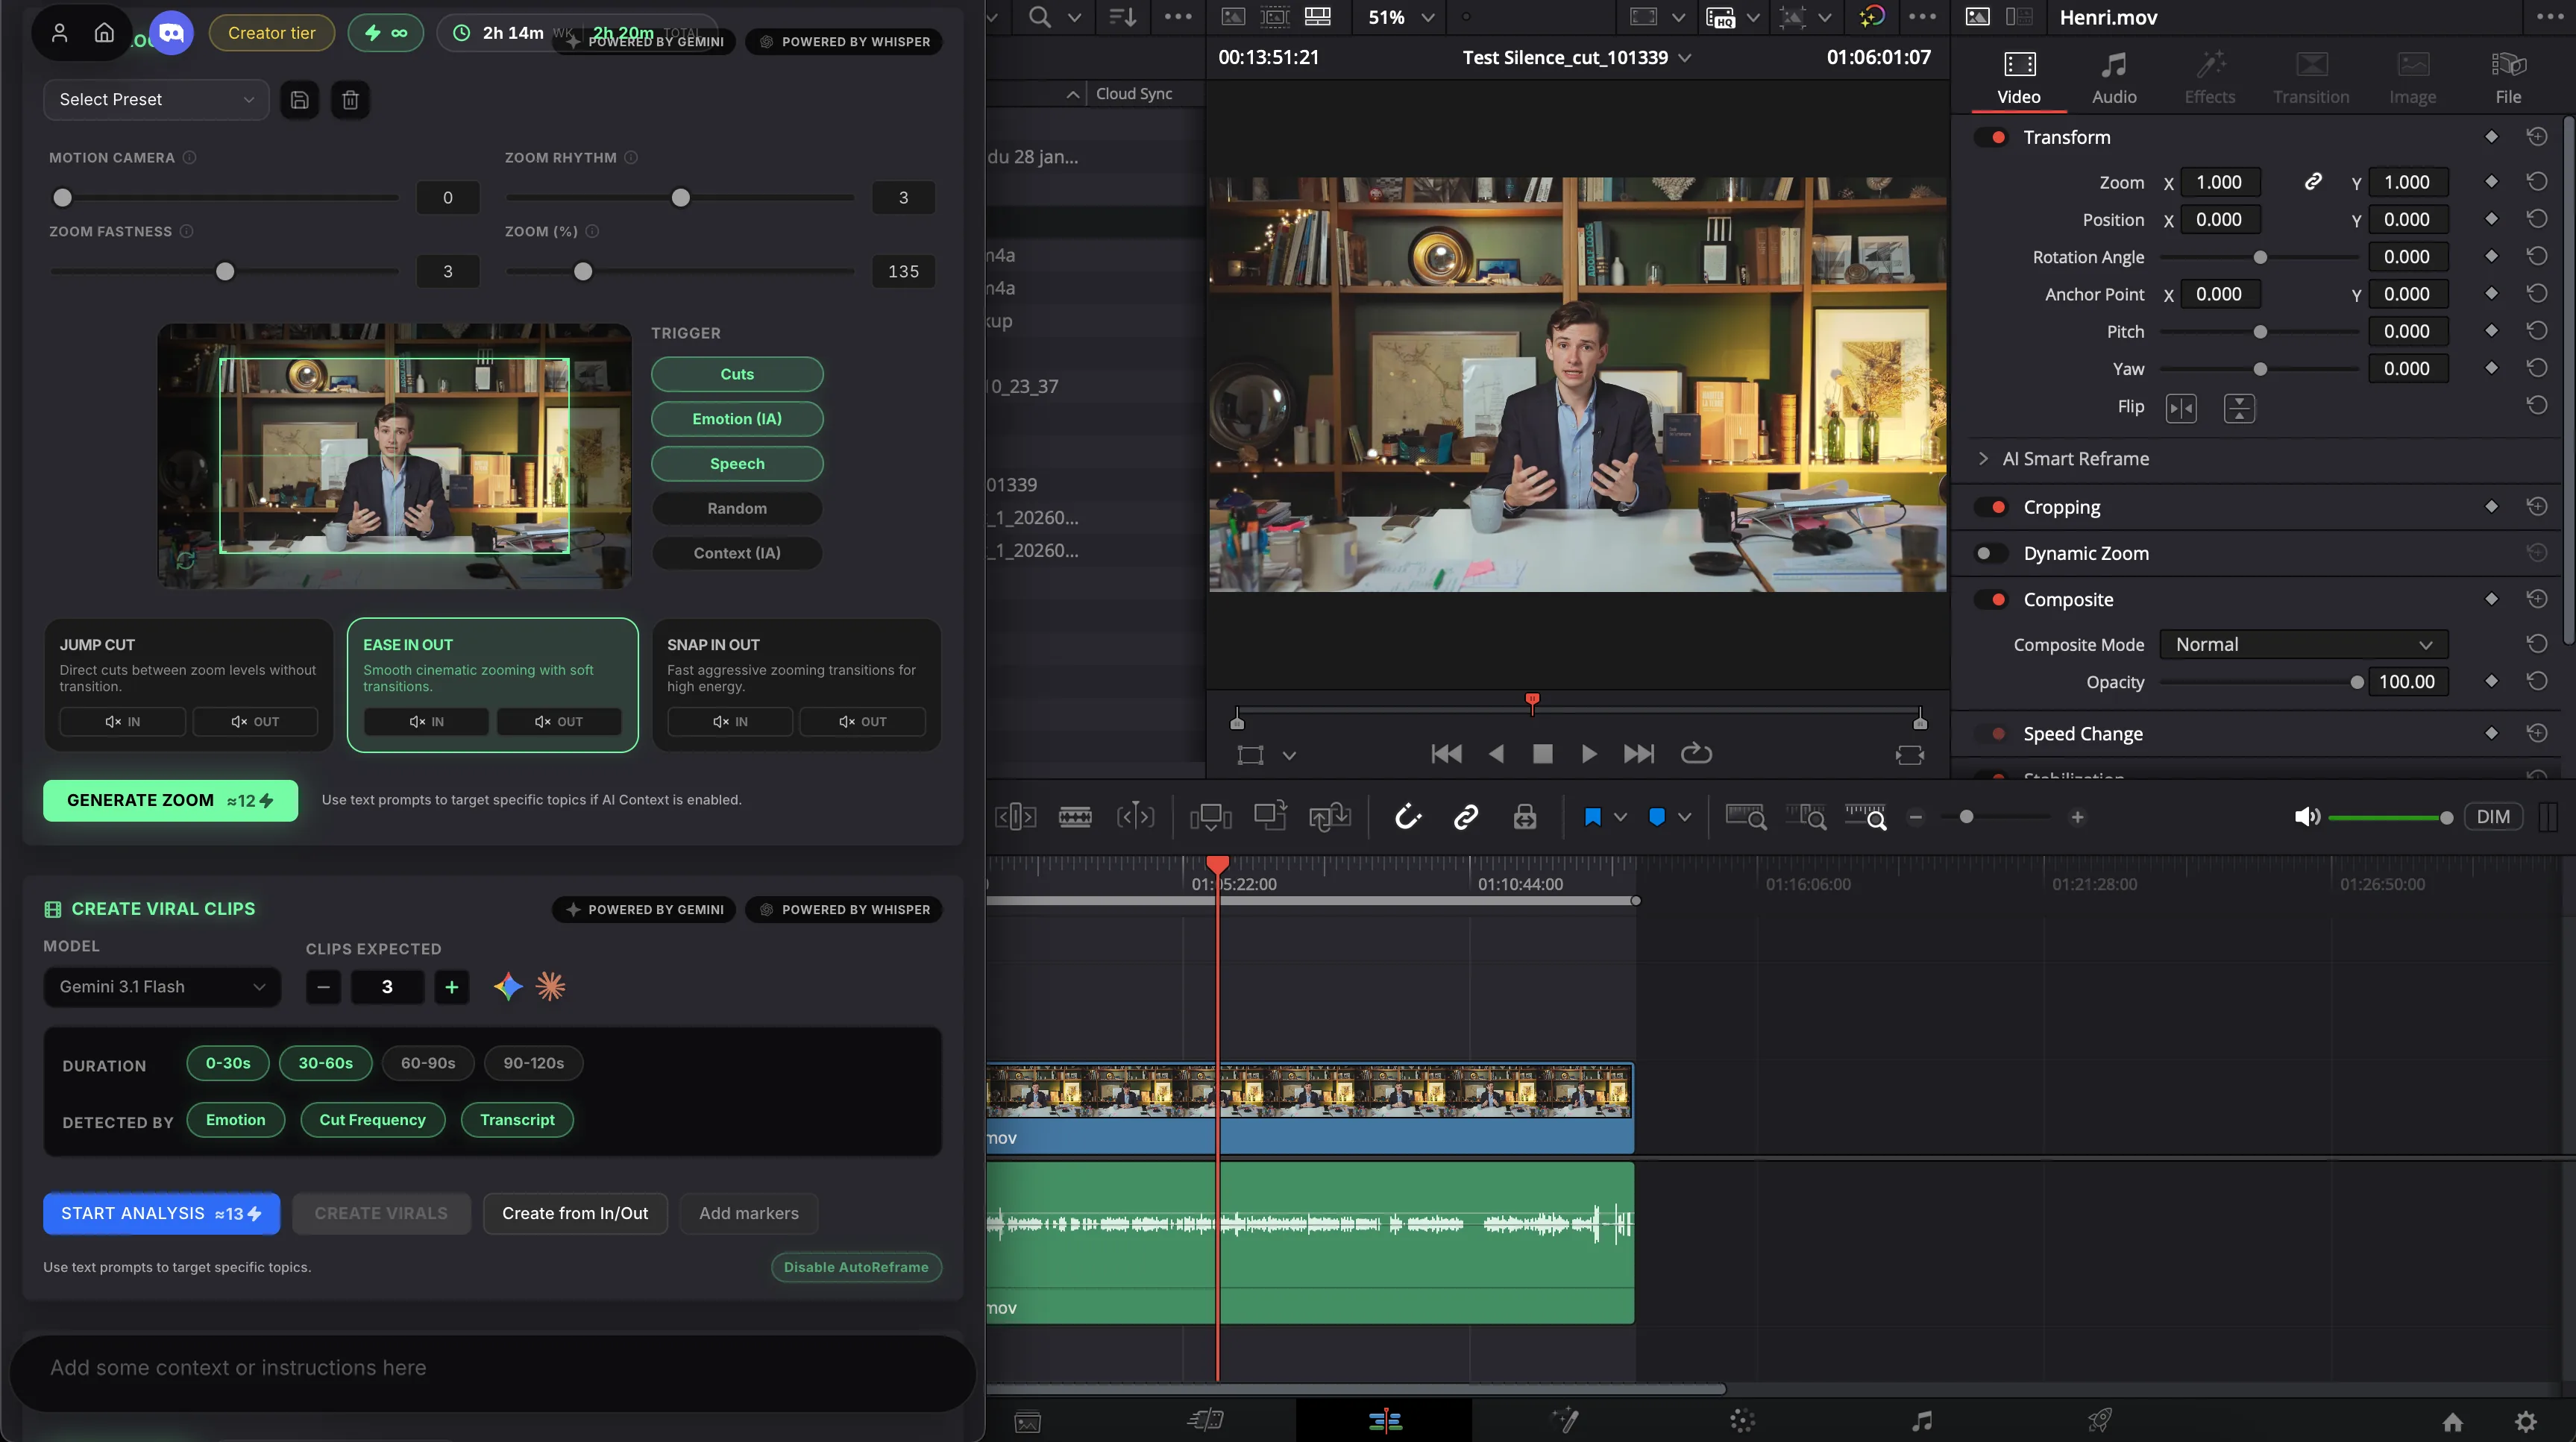
Task: Add keyframe for Zoom parameter
Action: [2491, 182]
